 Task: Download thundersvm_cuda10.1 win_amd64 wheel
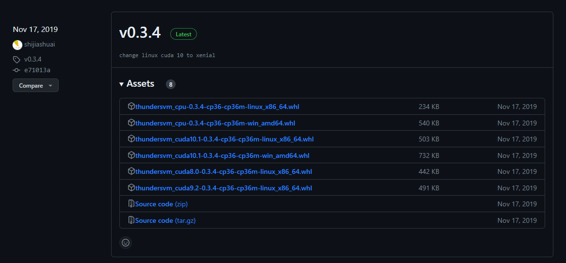coord(222,155)
